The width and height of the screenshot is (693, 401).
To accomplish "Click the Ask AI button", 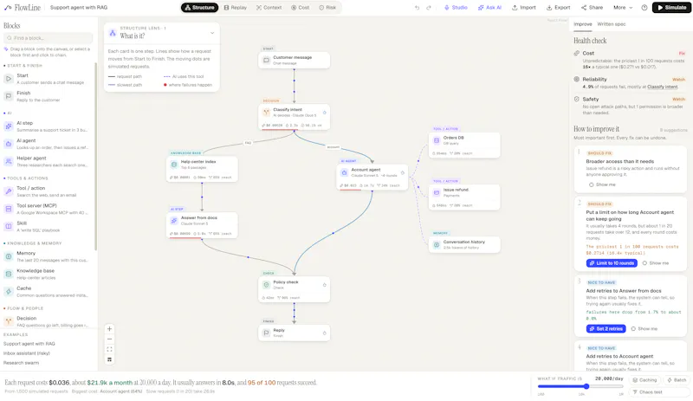I will [x=489, y=8].
